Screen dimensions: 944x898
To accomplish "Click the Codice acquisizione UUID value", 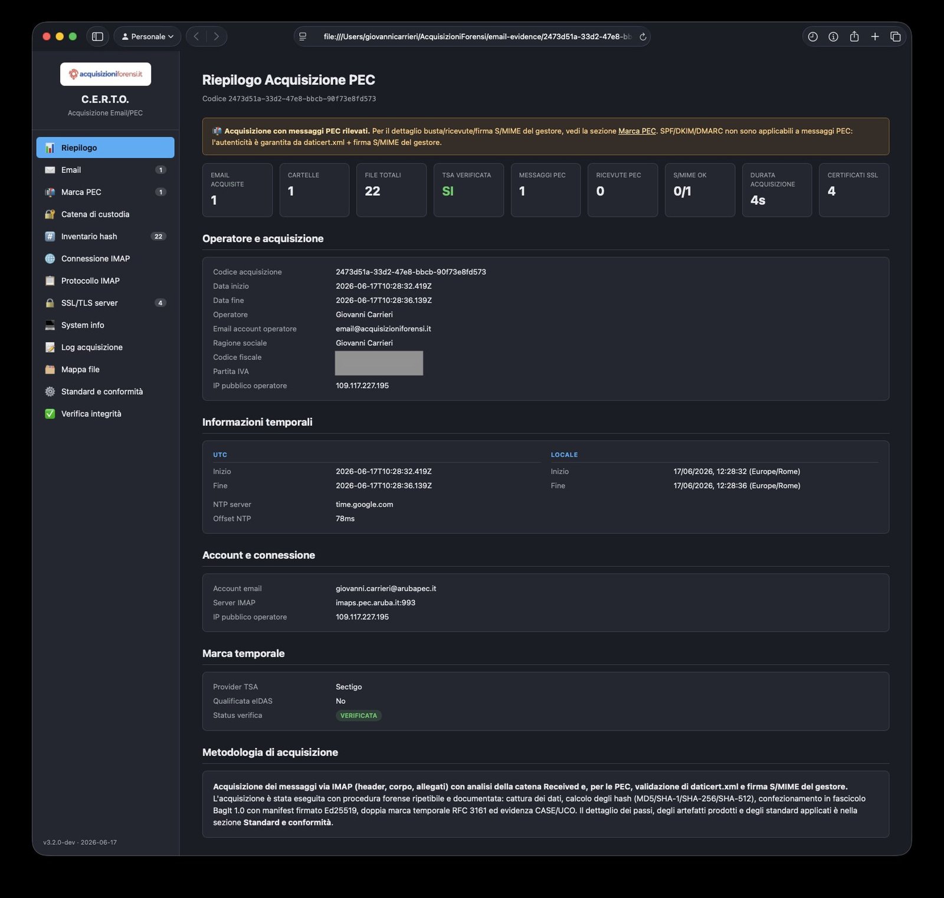I will point(411,272).
